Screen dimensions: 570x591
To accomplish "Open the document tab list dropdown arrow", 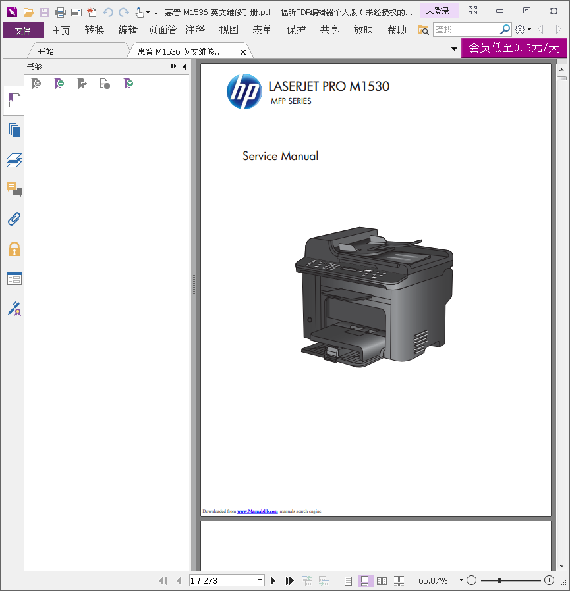I will (x=454, y=49).
